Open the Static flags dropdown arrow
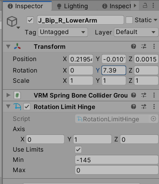The height and width of the screenshot is (184, 159). pos(155,20)
